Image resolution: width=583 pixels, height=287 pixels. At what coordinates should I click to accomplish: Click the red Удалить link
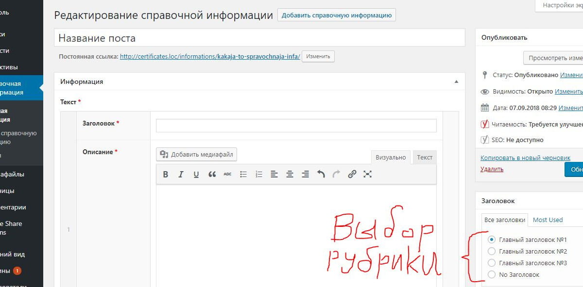492,169
